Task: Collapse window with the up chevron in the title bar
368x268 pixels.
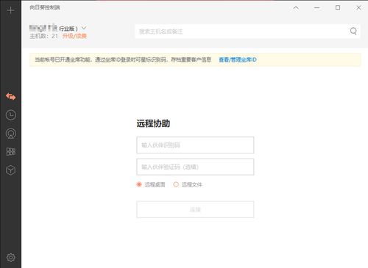Action: pos(296,8)
